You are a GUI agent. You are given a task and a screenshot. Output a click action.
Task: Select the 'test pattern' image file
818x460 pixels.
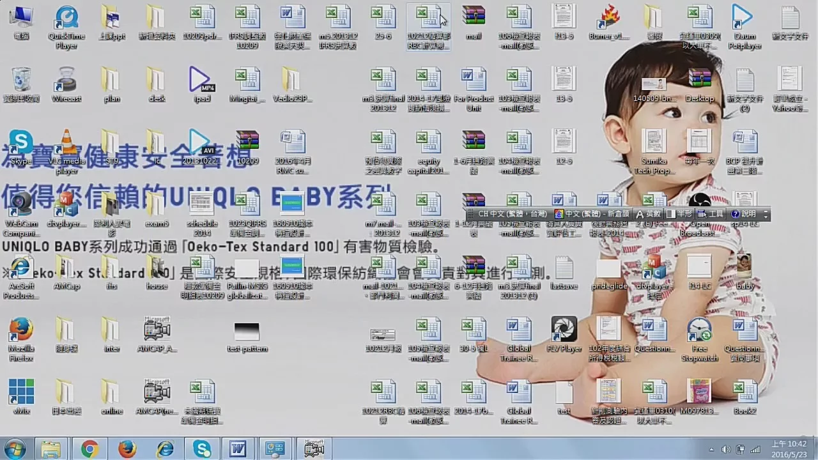[247, 337]
